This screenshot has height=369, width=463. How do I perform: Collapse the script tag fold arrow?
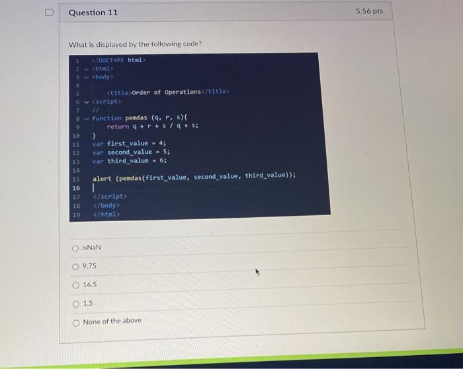click(x=87, y=102)
